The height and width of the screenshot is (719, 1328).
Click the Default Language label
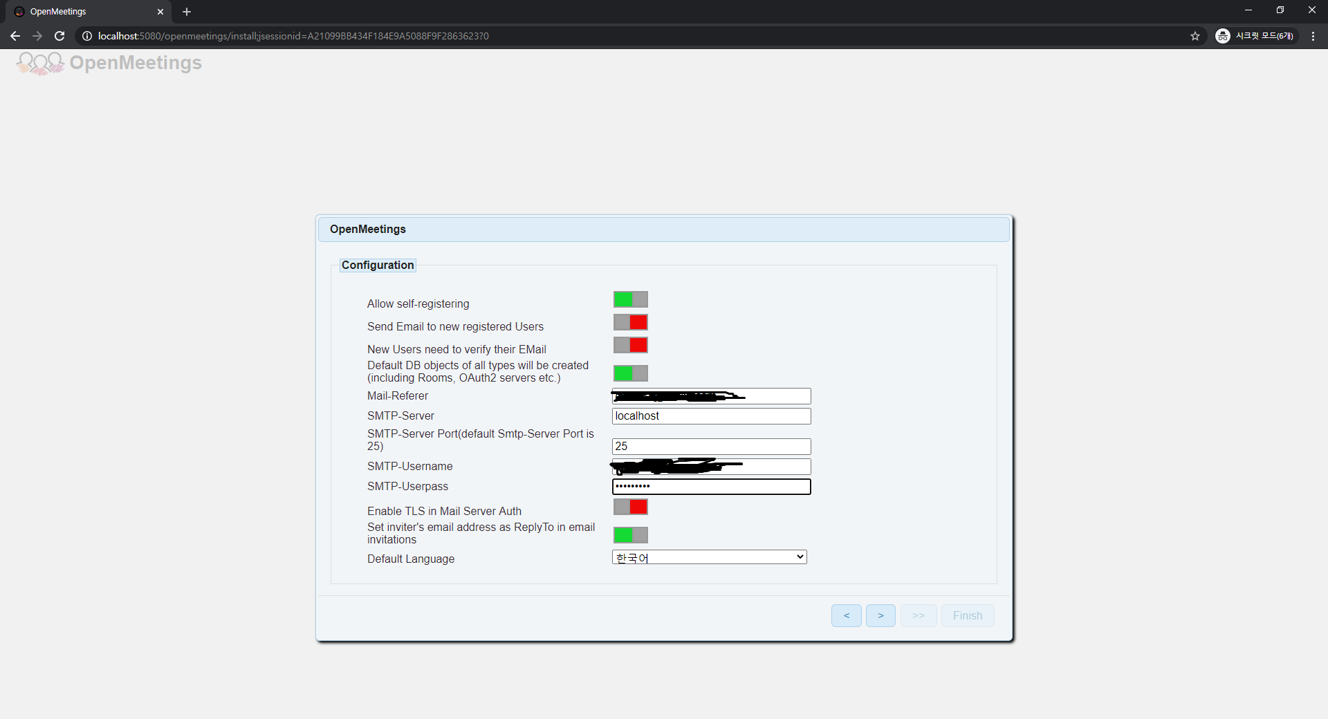411,559
